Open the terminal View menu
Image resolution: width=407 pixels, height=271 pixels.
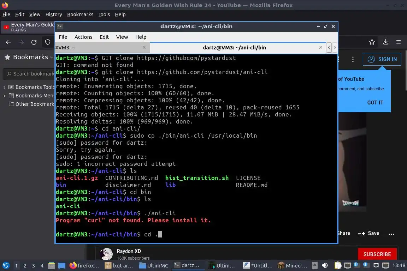[122, 37]
